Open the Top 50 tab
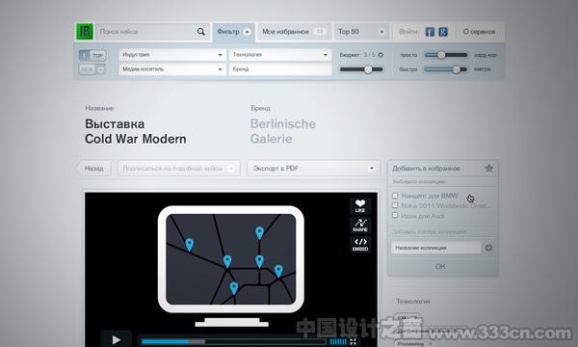Screen dimensions: 578x347 (x=361, y=32)
